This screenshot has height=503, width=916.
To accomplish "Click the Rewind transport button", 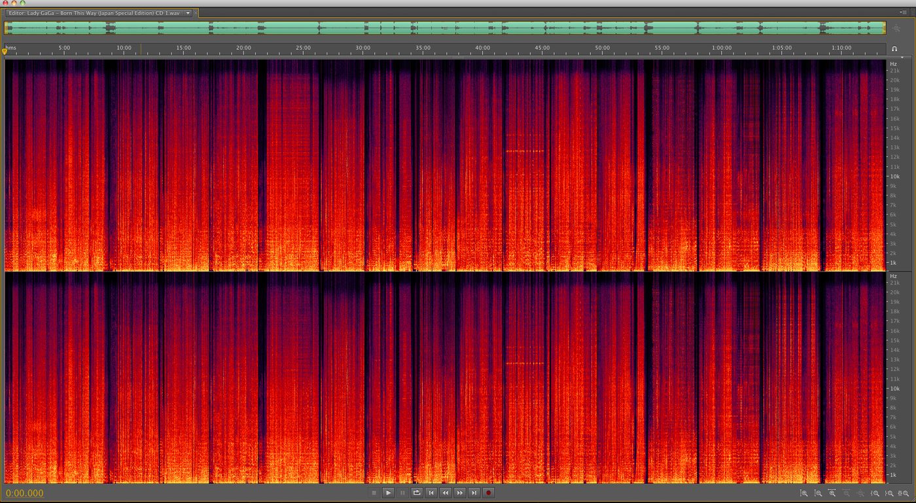I will (446, 493).
